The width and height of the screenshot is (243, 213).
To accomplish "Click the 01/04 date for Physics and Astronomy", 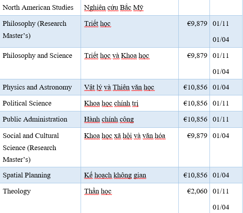I will (x=221, y=87).
